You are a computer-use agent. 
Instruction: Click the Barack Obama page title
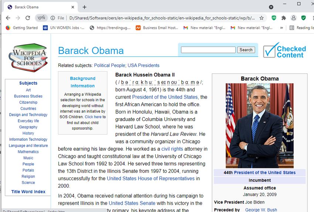(91, 51)
